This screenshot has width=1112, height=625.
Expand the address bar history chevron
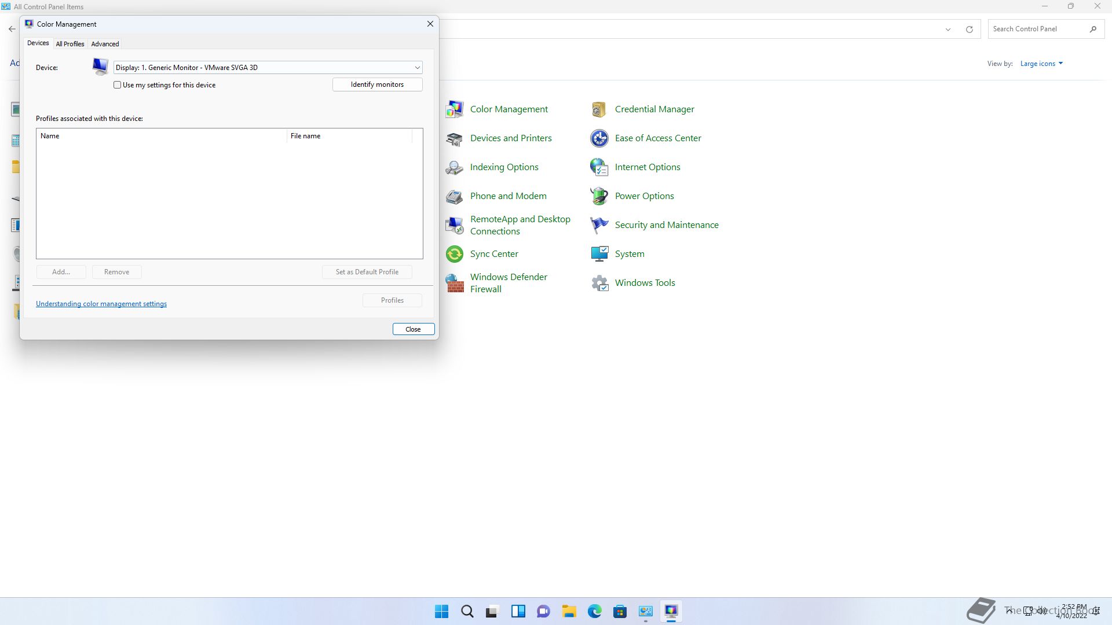click(948, 29)
